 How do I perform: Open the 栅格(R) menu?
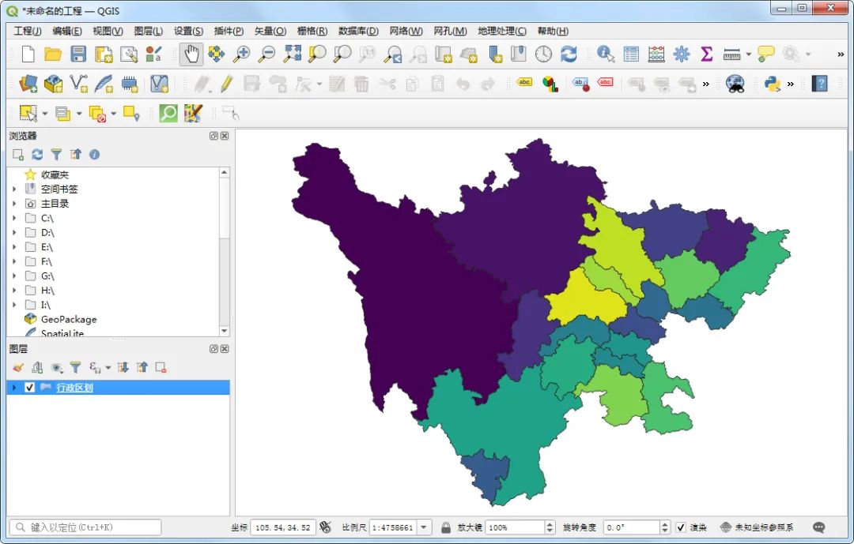pos(312,31)
